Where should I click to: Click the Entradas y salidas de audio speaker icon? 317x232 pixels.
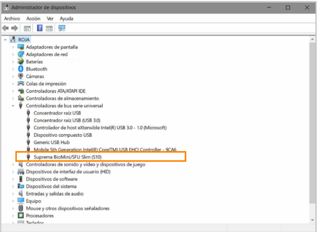coord(21,193)
